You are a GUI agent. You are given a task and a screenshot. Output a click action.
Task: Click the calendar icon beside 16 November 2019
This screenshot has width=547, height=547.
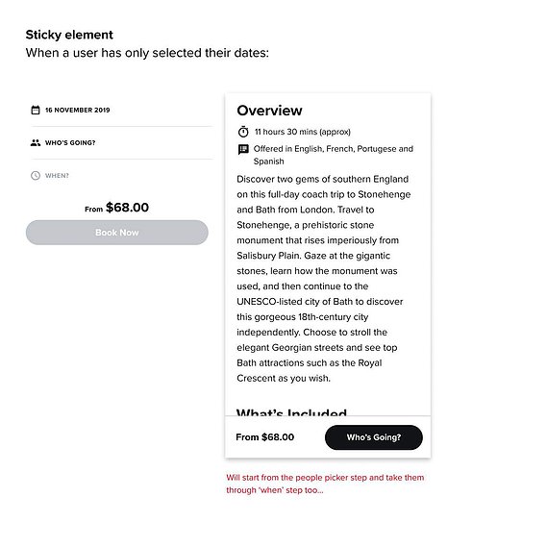(36, 110)
